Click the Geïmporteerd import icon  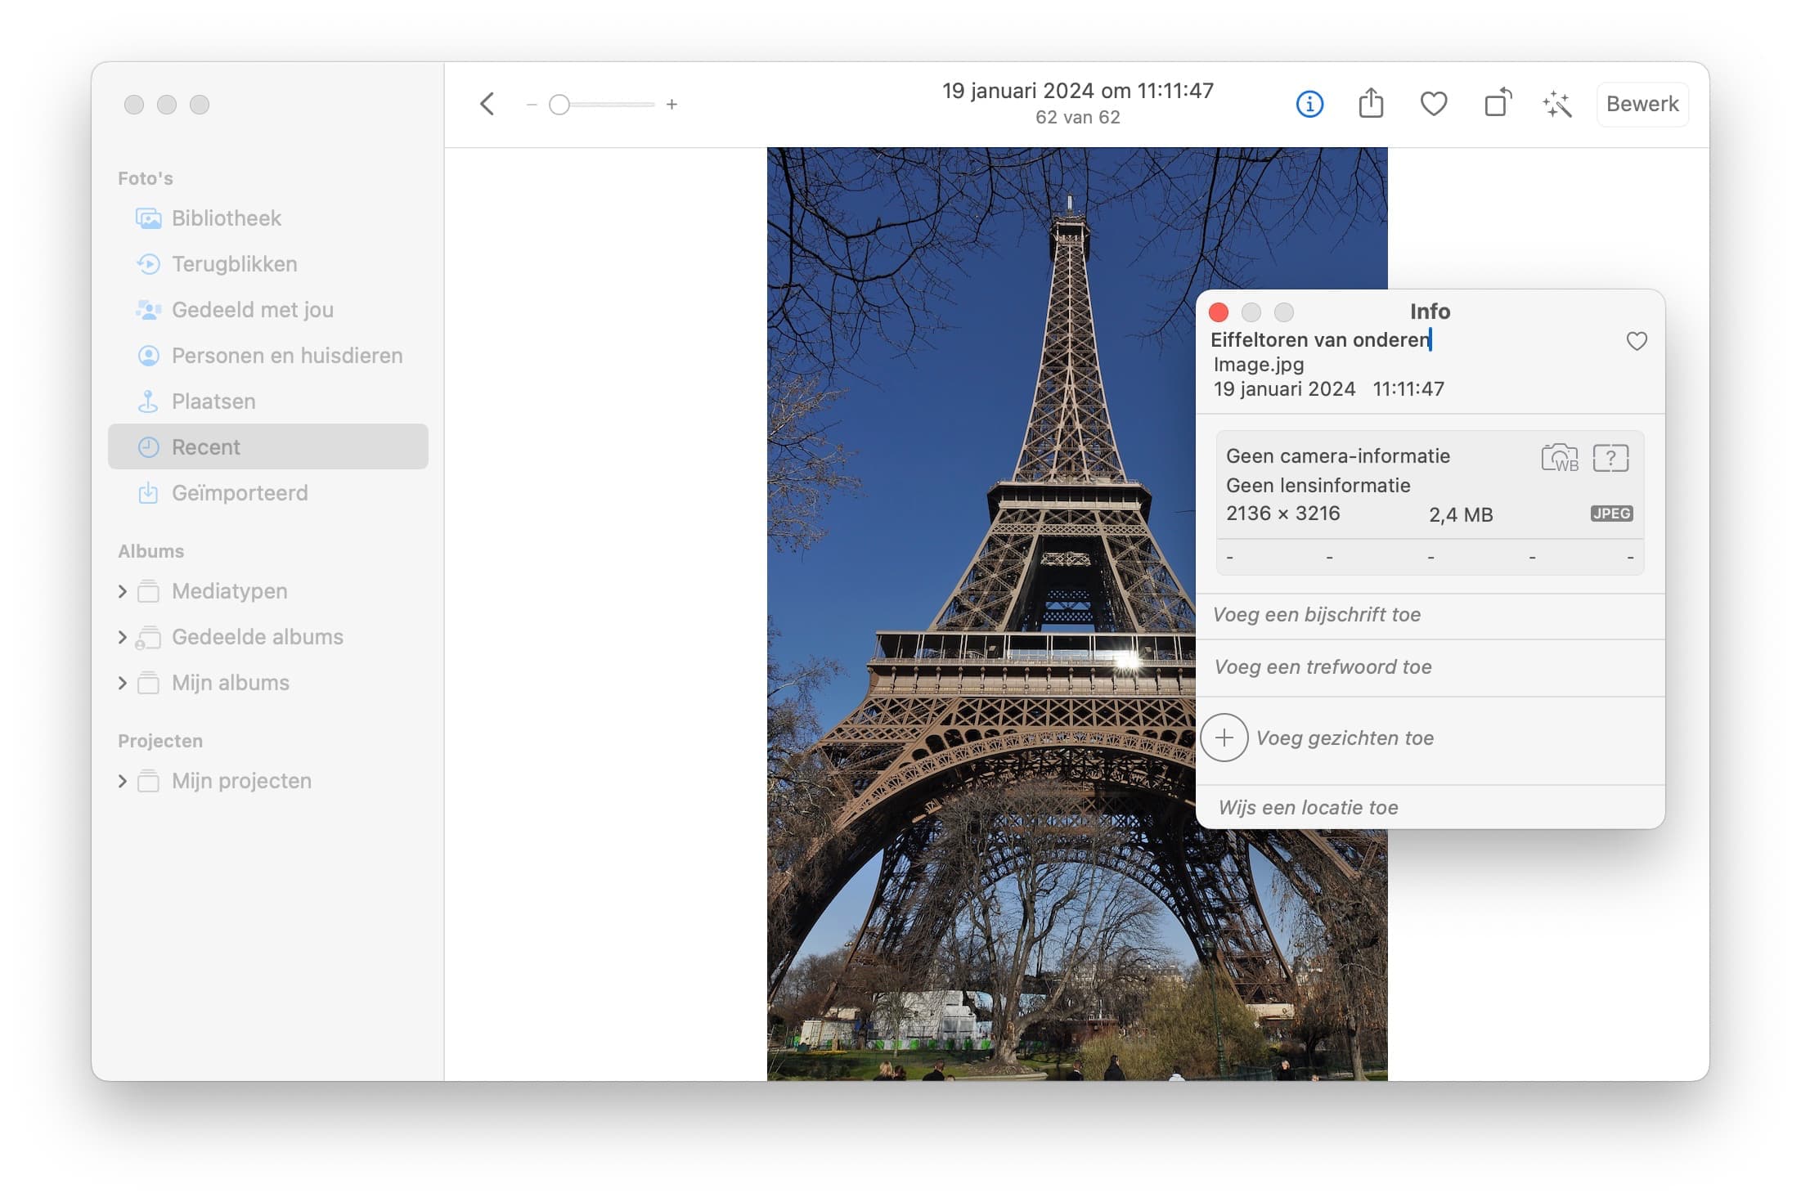(148, 493)
